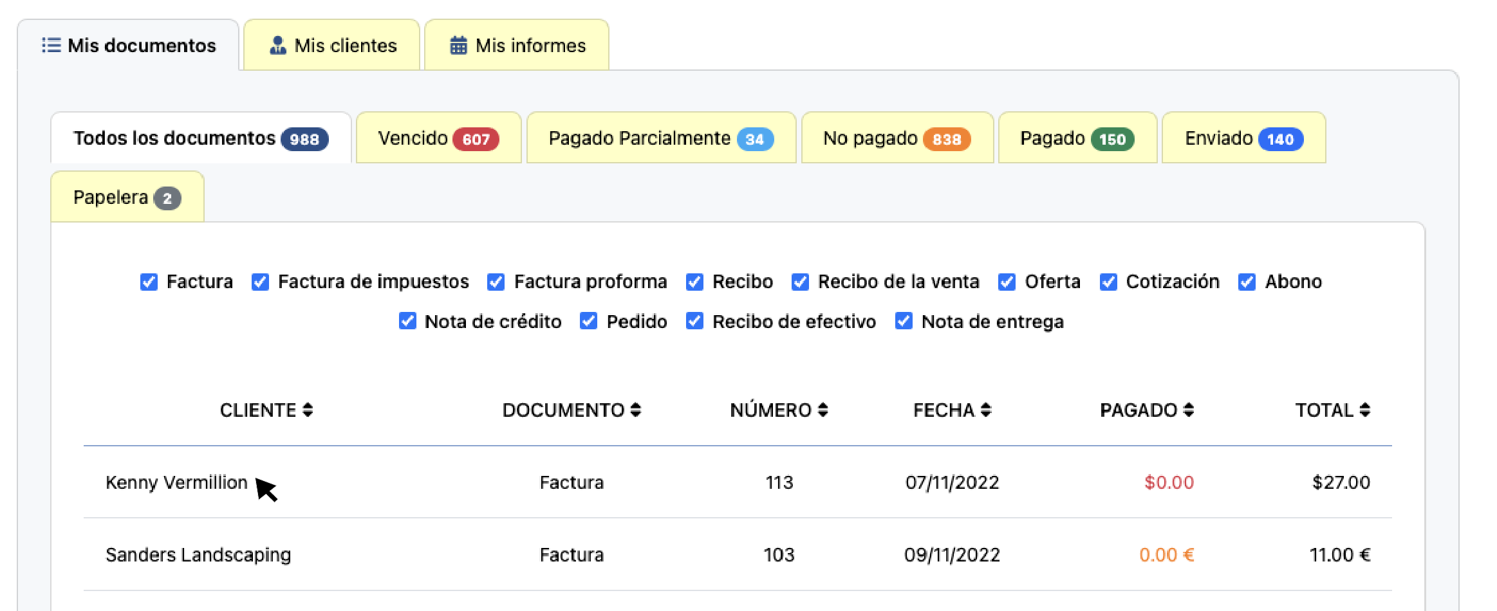Click the red 607 badge
Viewport: 1497px width, 611px height.
click(x=476, y=139)
